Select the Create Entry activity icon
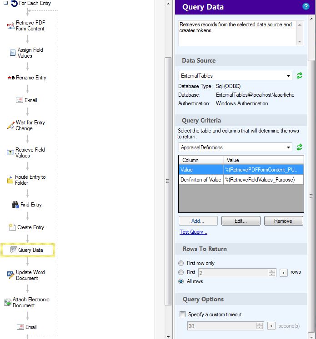The width and height of the screenshot is (316, 339). click(12, 227)
